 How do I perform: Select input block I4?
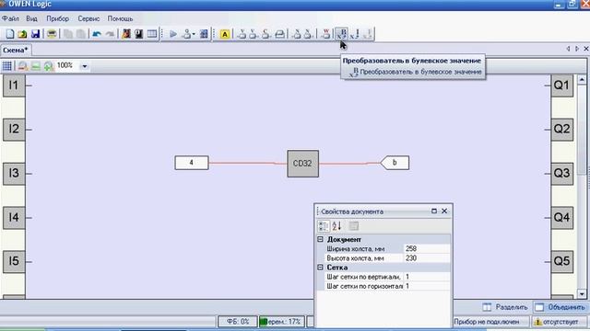click(14, 218)
